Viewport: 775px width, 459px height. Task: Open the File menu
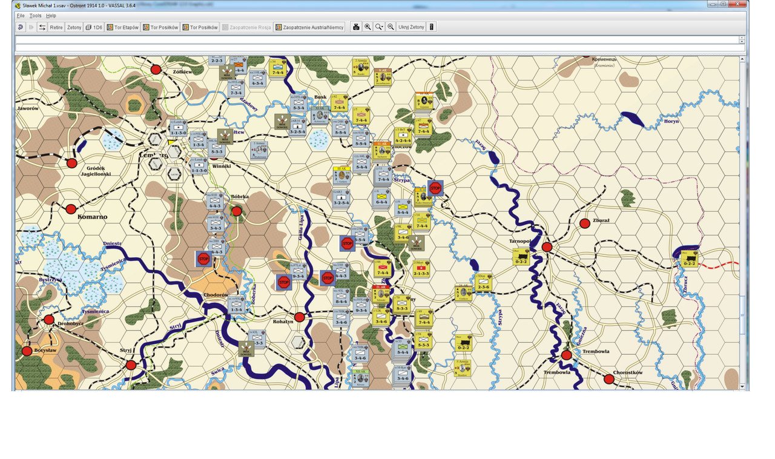21,16
